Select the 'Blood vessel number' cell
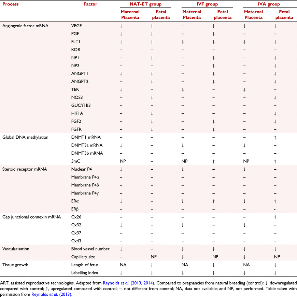 [x=90, y=249]
